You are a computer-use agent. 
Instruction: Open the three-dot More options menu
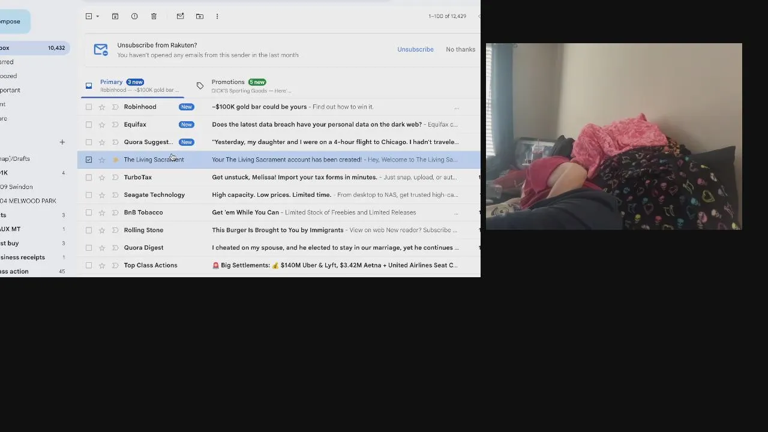tap(217, 16)
